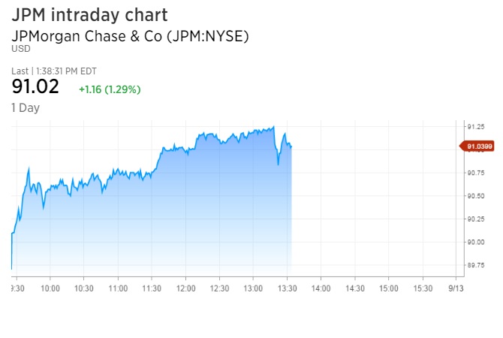Click the large 91.02 last price
The image size is (503, 338).
coord(35,86)
